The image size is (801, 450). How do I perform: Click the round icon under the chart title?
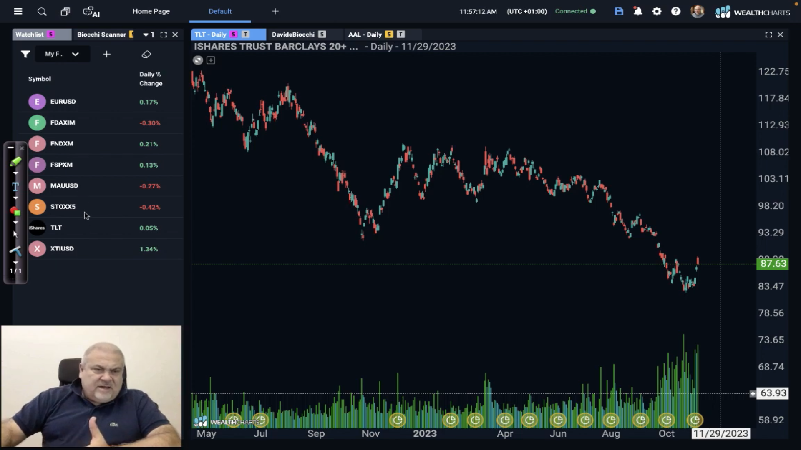[198, 60]
